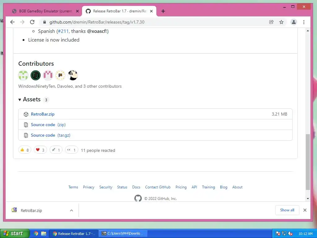Image resolution: width=317 pixels, height=238 pixels.
Task: Open the Security footer link
Action: (x=106, y=187)
